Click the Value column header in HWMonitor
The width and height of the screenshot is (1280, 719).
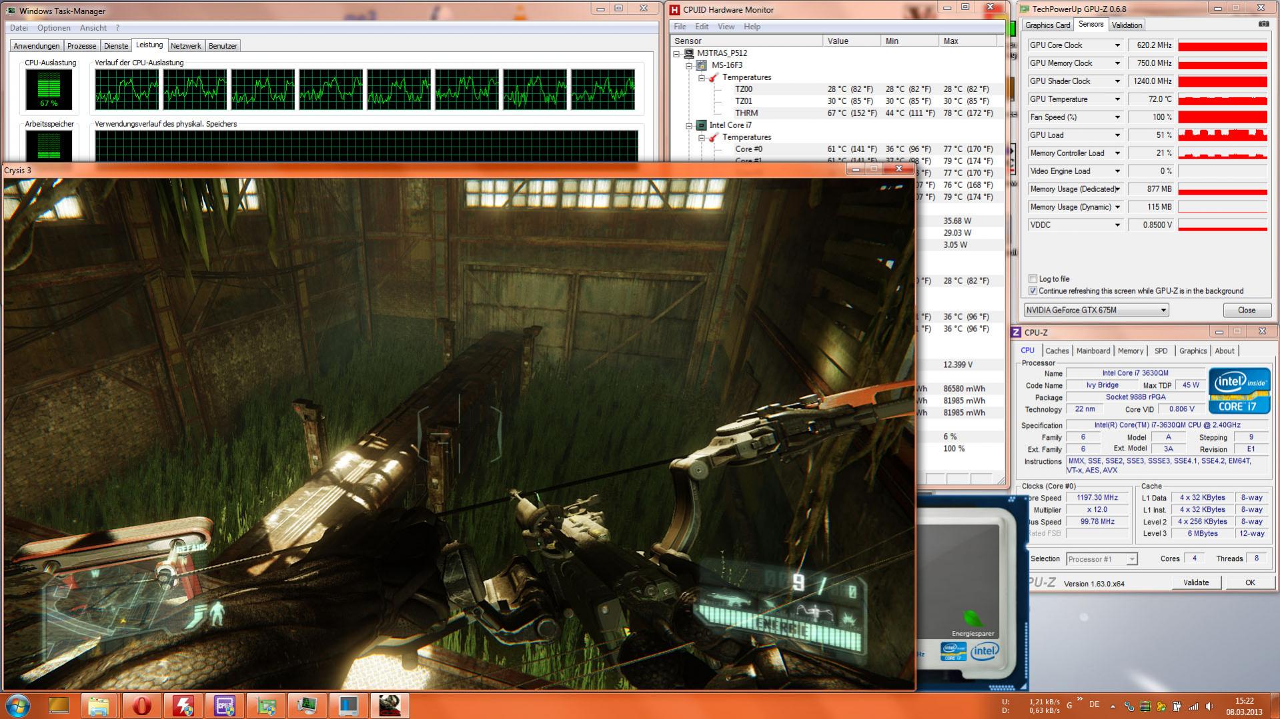point(851,41)
